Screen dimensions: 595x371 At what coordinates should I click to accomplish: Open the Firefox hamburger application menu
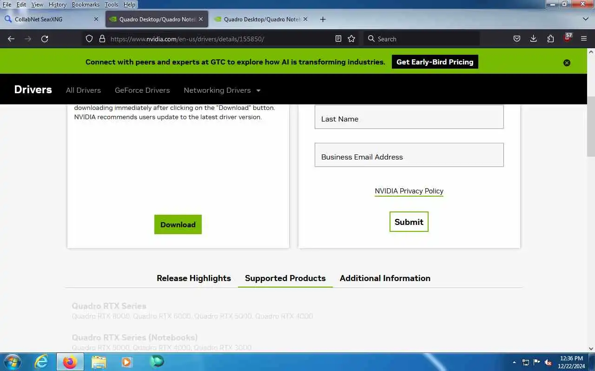tap(584, 39)
